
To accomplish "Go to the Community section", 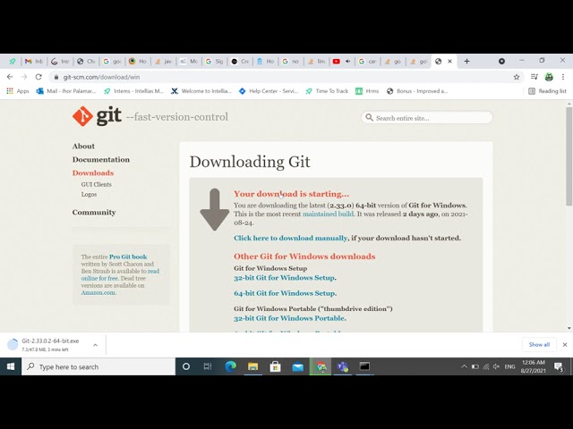I will coord(94,213).
